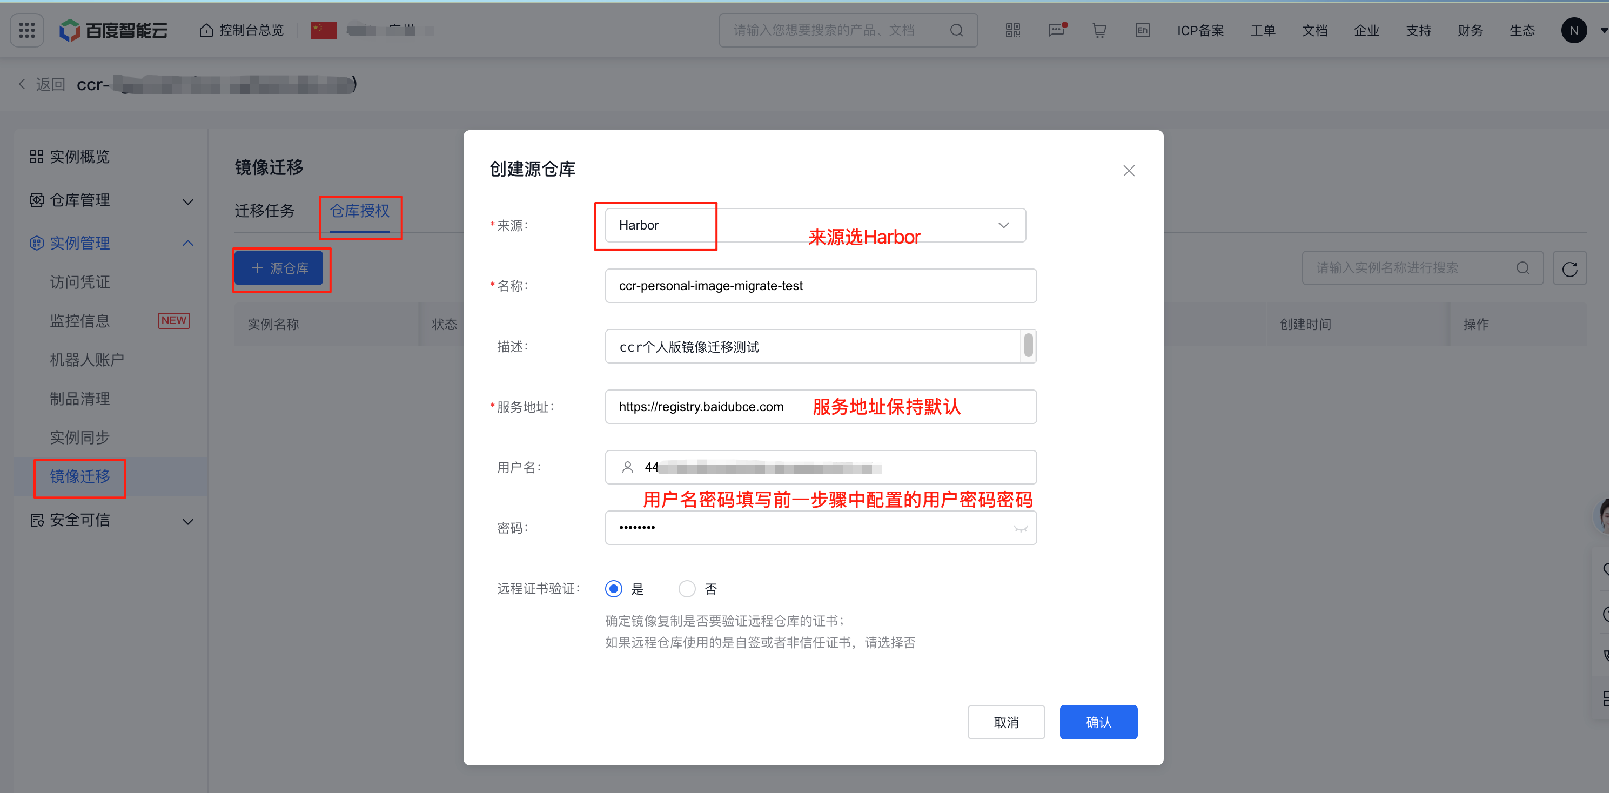The image size is (1610, 794).
Task: Click the customer service avatar widget
Action: pyautogui.click(x=1603, y=515)
